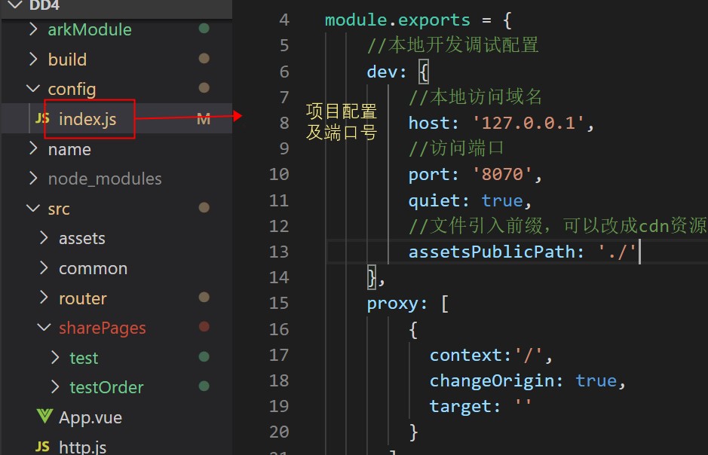Select the test folder name

tap(84, 358)
